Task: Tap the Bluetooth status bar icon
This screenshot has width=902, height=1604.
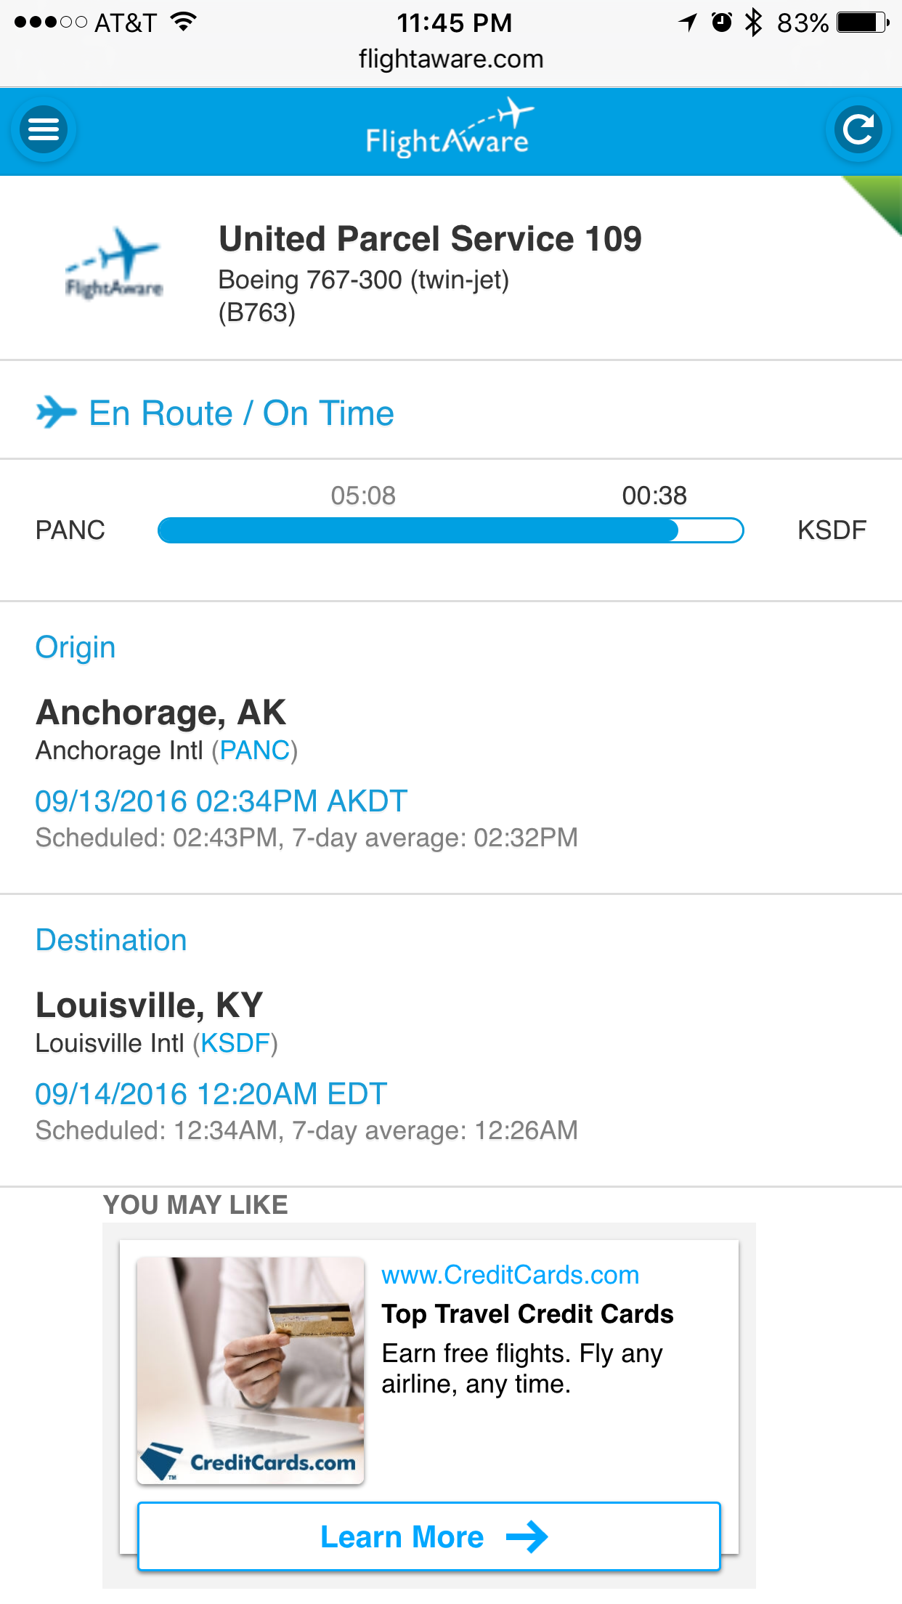Action: pos(754,23)
